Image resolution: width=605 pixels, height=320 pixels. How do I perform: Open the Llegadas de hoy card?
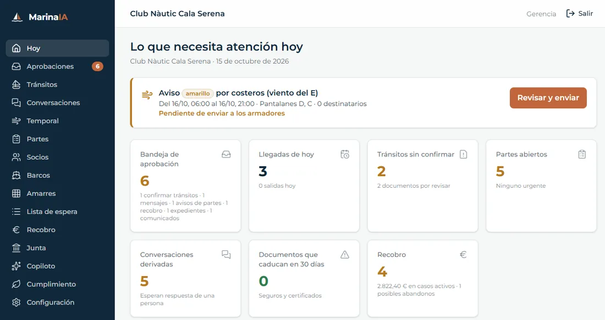click(x=304, y=186)
